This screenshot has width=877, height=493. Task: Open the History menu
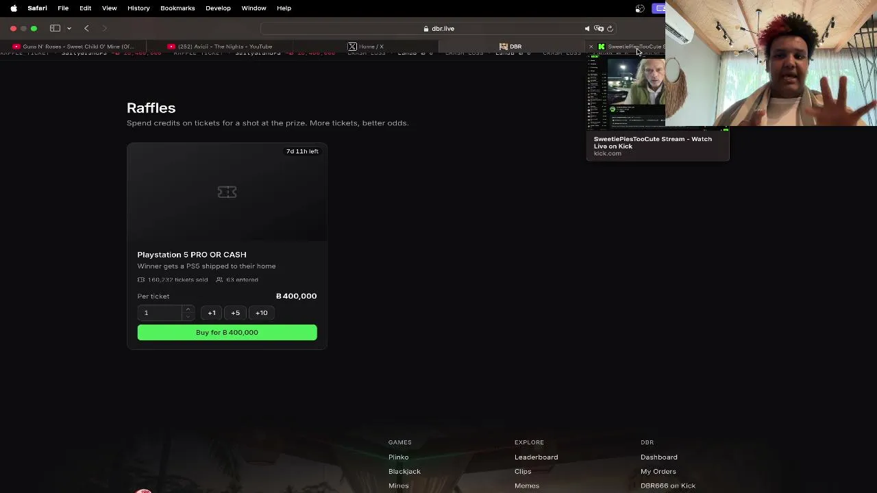click(x=138, y=8)
